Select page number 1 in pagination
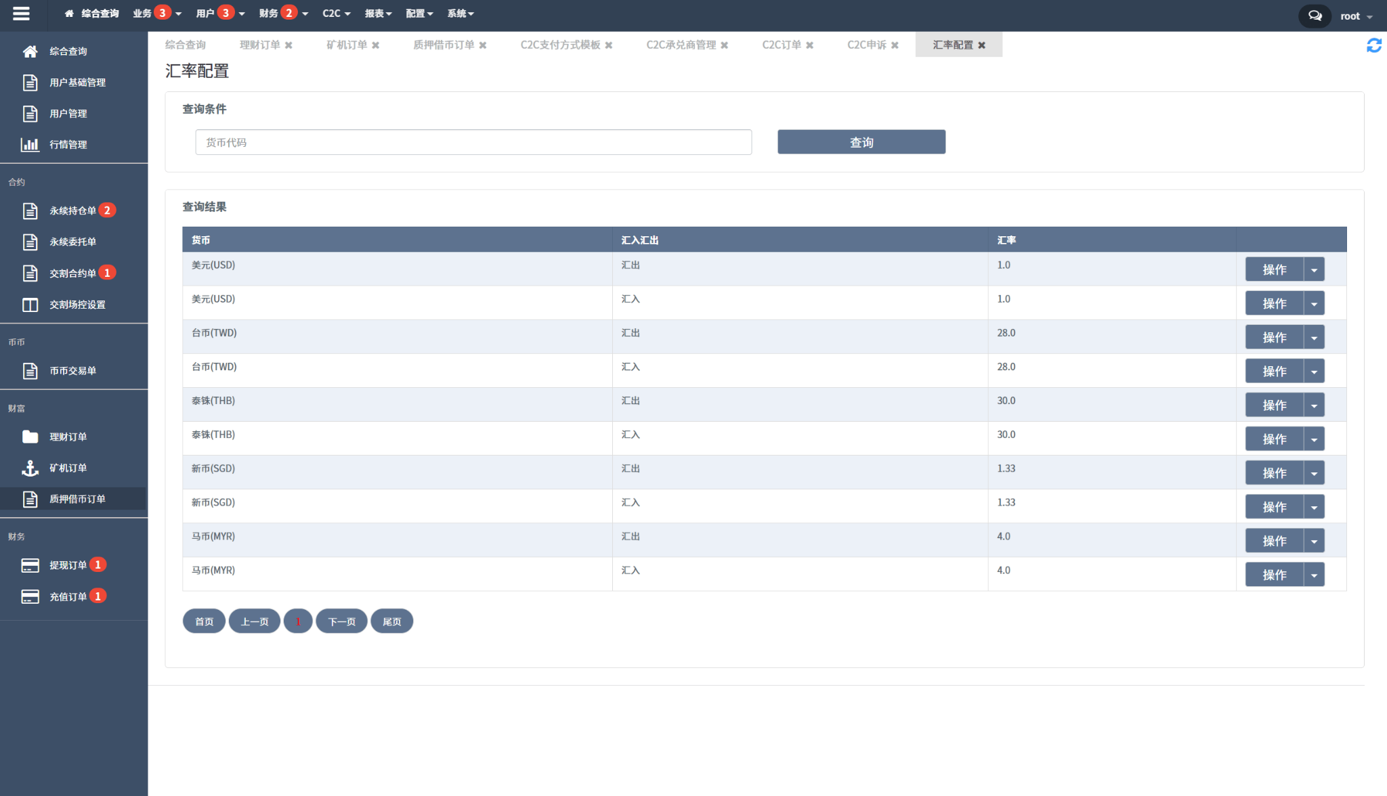Viewport: 1387px width, 796px height. tap(298, 621)
